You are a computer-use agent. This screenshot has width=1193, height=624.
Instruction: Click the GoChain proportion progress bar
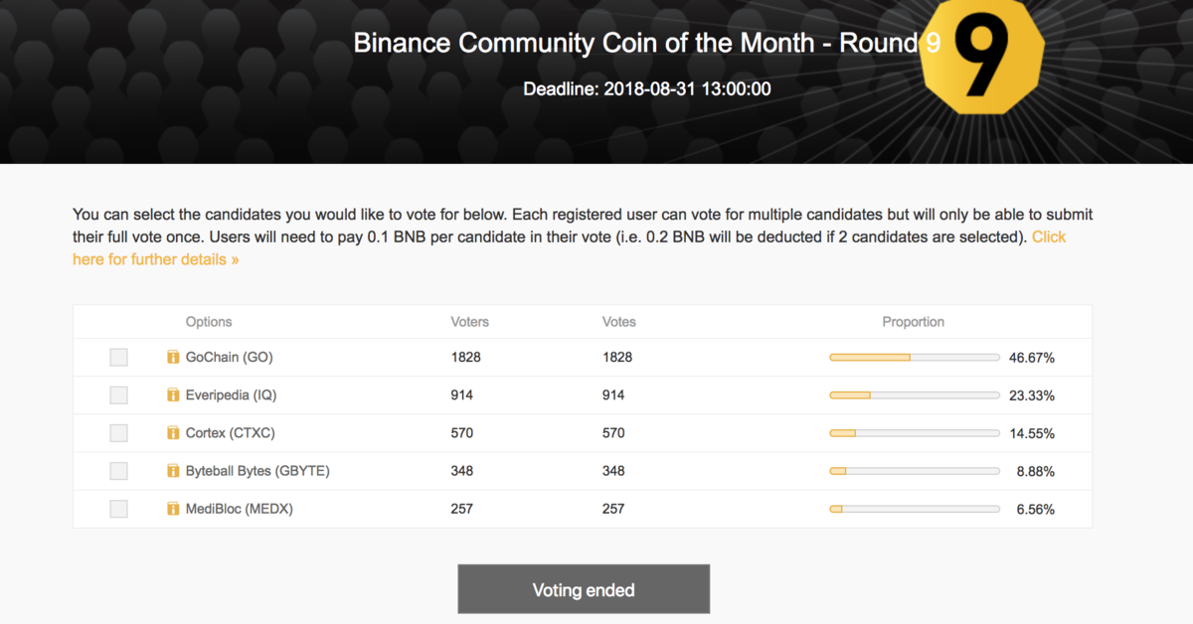click(x=914, y=357)
